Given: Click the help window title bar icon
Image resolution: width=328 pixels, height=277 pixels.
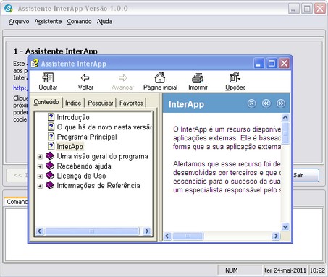Looking at the screenshot, I should point(34,63).
